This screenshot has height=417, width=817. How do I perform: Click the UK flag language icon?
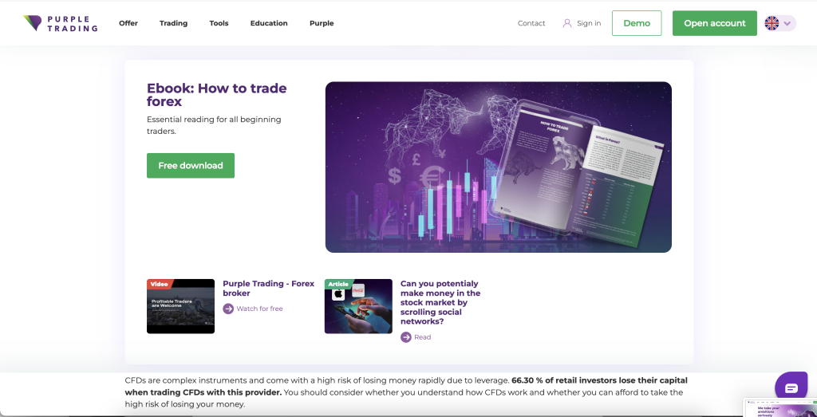772,23
